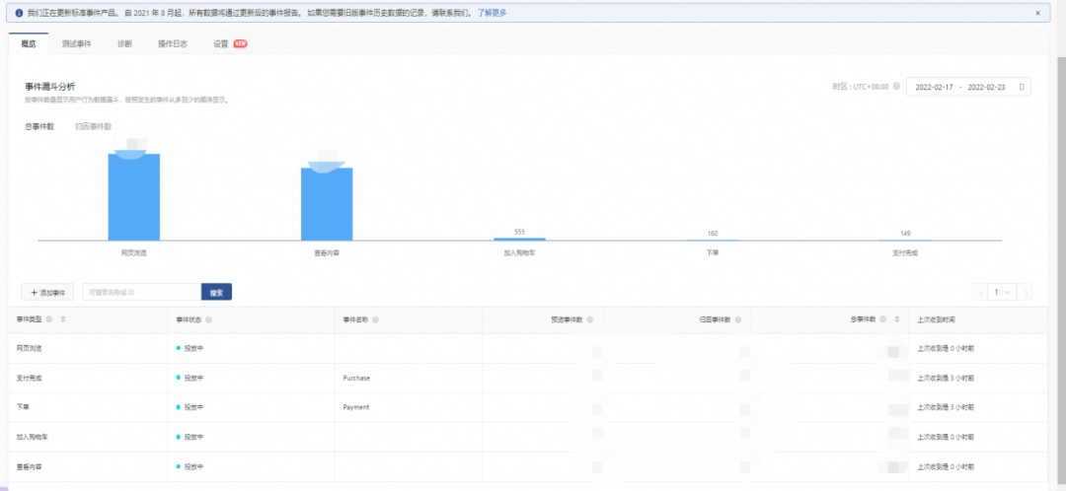
Task: Switch to the 概览 tab
Action: pyautogui.click(x=29, y=43)
